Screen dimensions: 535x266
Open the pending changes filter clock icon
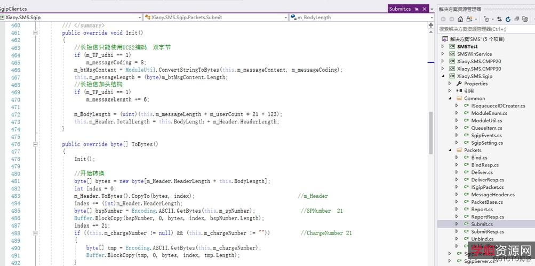[486, 19]
